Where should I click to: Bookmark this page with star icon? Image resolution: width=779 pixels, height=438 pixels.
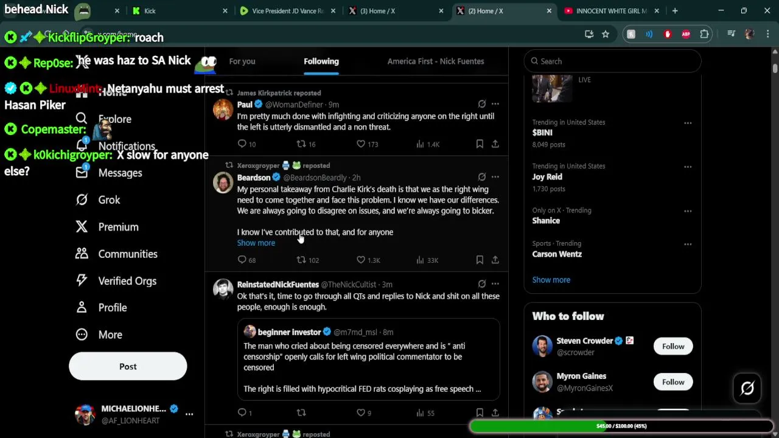(606, 34)
